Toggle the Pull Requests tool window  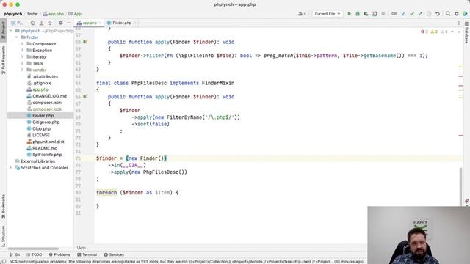(x=3, y=60)
